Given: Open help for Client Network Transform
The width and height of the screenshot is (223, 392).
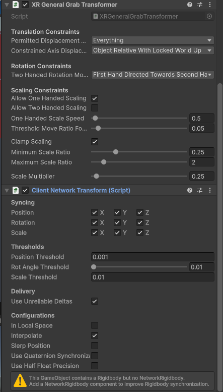Looking at the screenshot, I should tap(190, 191).
